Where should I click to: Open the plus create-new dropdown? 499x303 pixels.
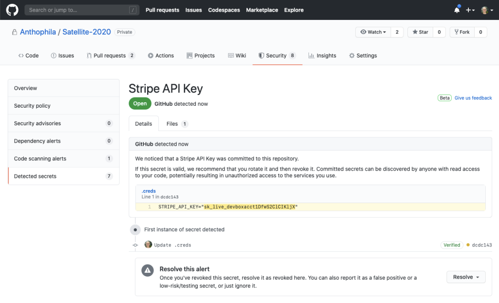[x=470, y=10]
